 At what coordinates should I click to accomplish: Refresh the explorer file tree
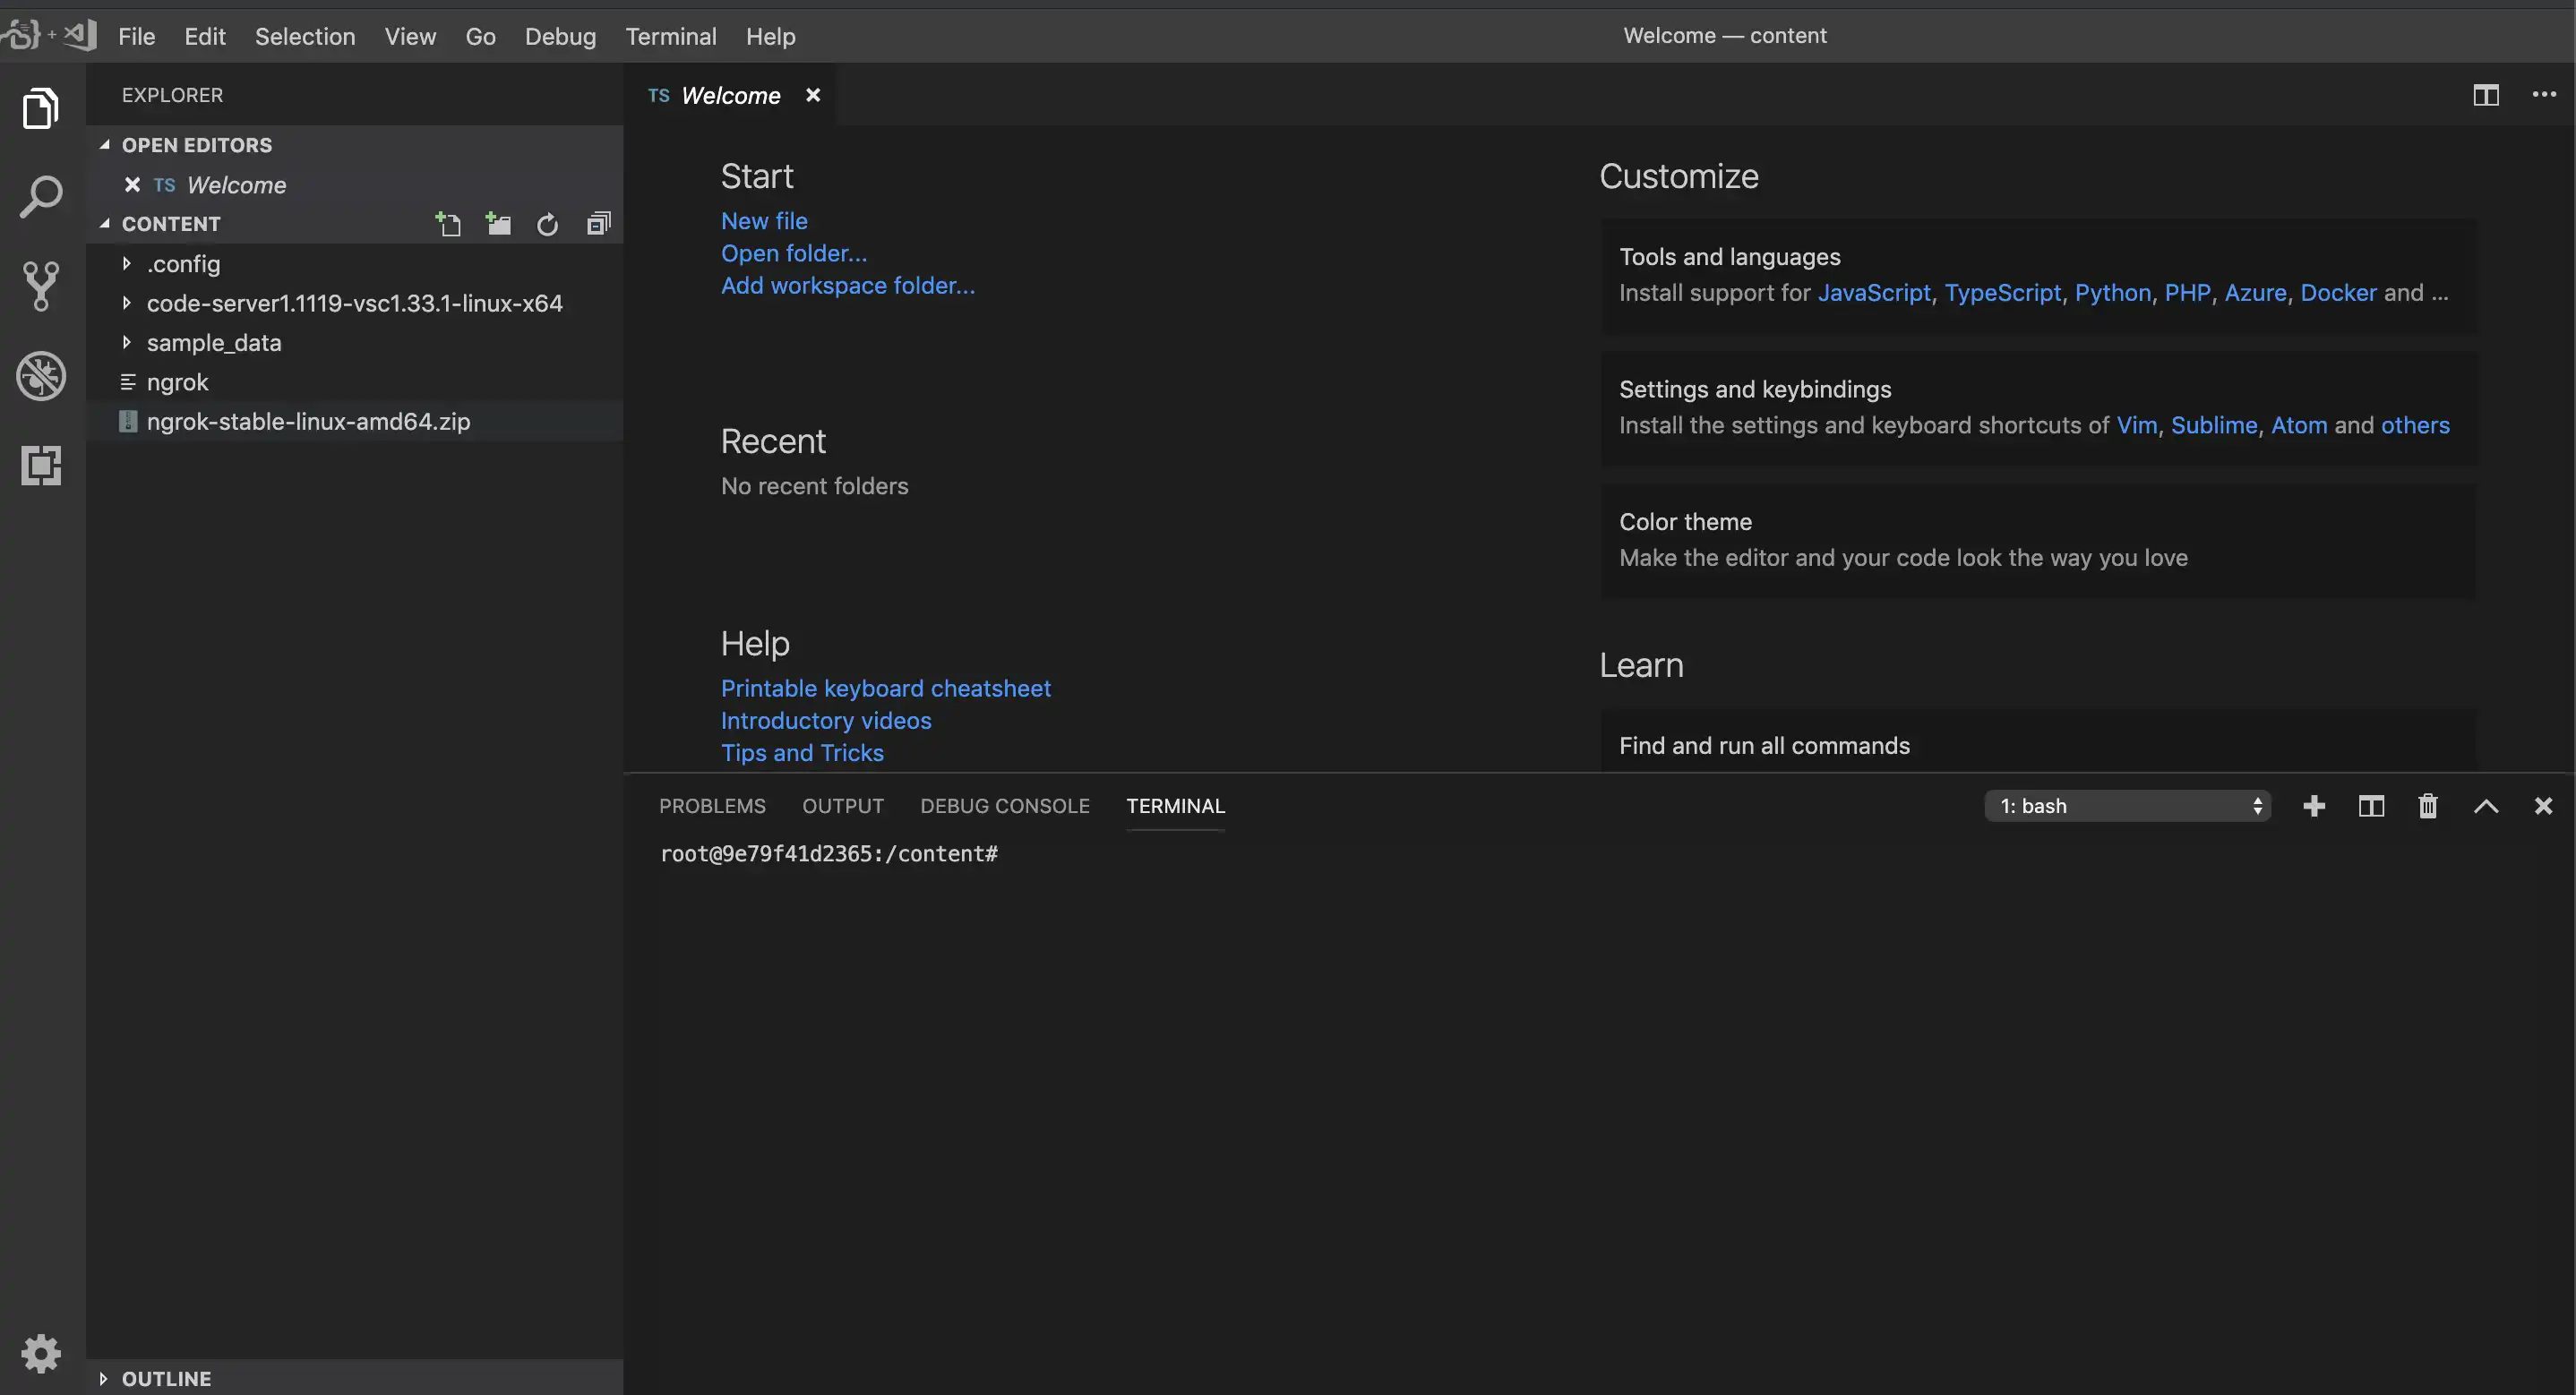pos(547,224)
